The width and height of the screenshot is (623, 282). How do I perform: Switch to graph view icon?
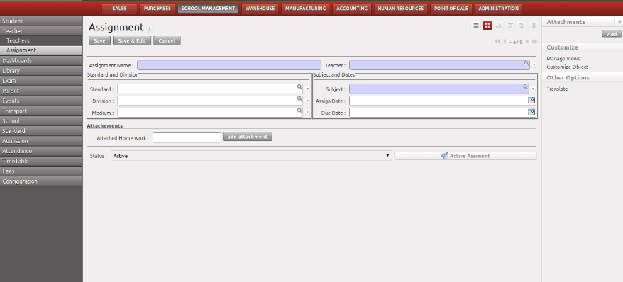click(499, 26)
